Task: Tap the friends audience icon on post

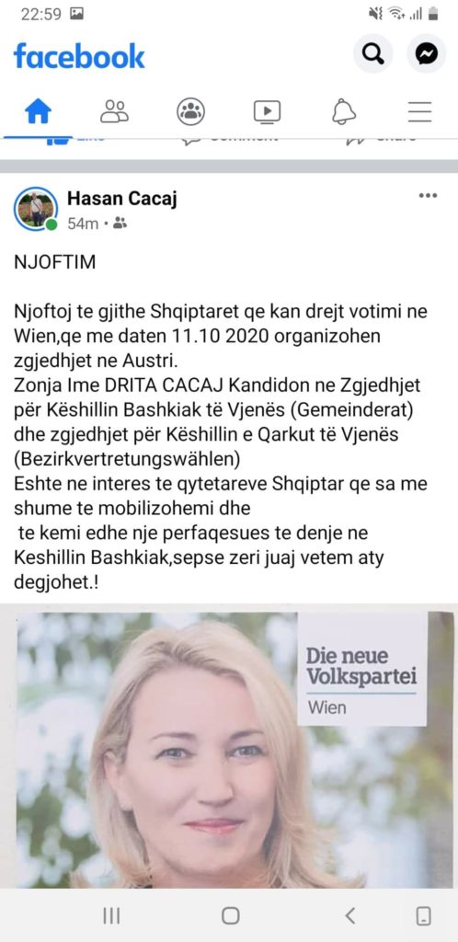Action: click(120, 224)
